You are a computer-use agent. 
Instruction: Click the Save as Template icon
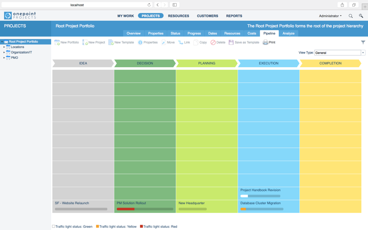(231, 42)
